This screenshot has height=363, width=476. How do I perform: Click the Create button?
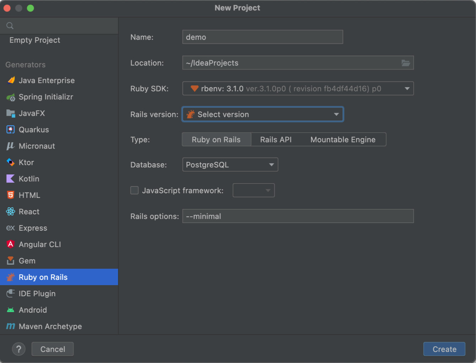click(444, 349)
